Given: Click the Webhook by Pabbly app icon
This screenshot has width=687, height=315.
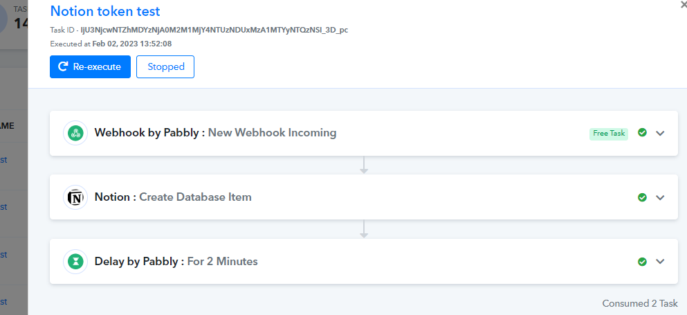Looking at the screenshot, I should (76, 133).
